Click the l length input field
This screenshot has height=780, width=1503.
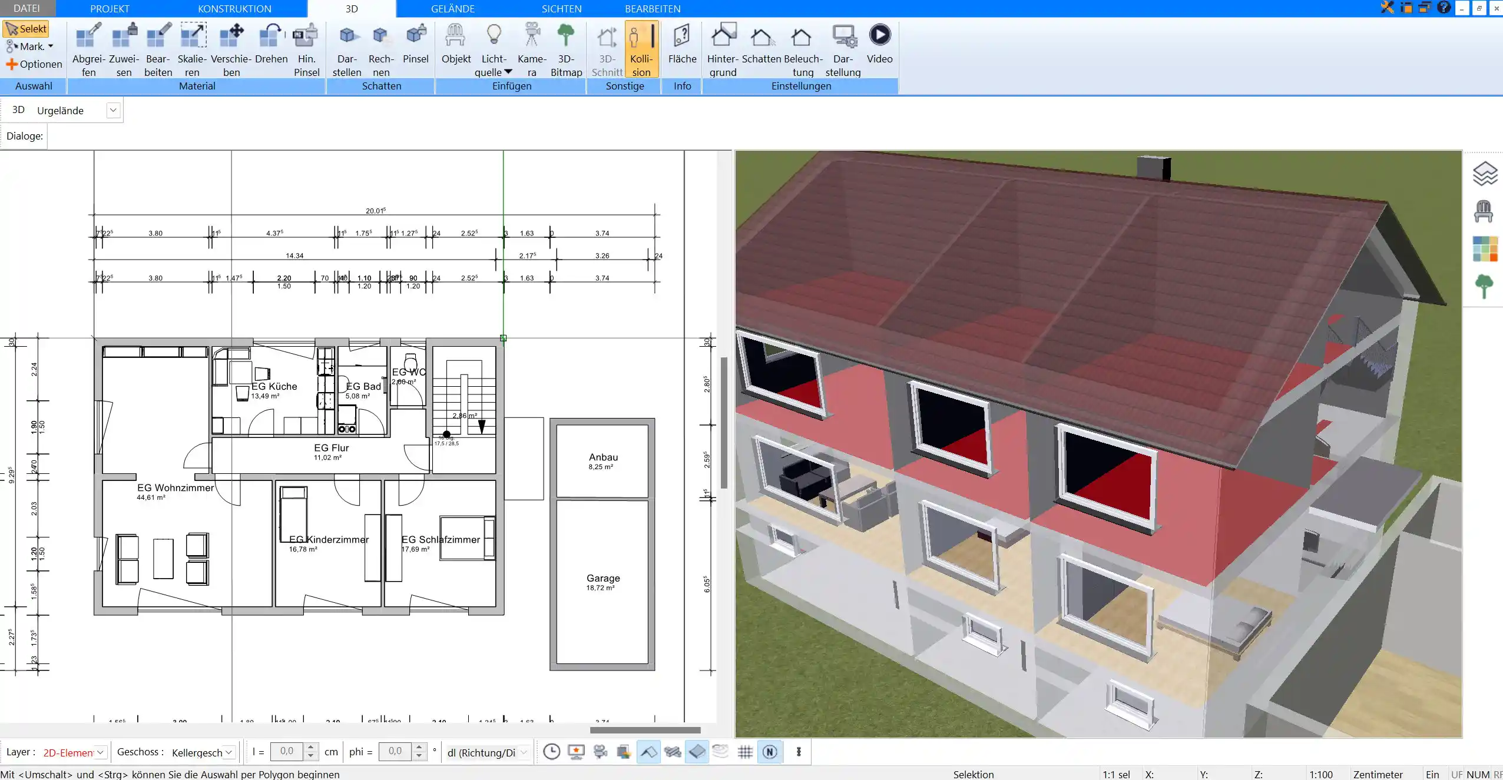286,751
